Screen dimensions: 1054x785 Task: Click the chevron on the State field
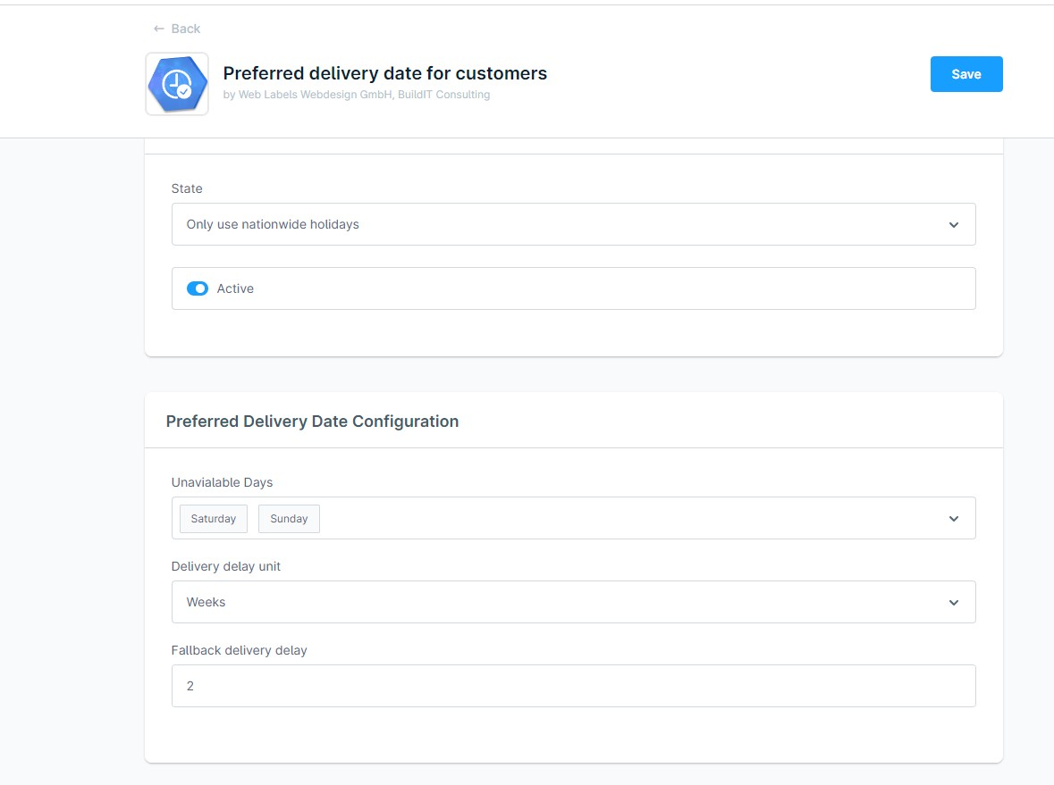pos(953,224)
